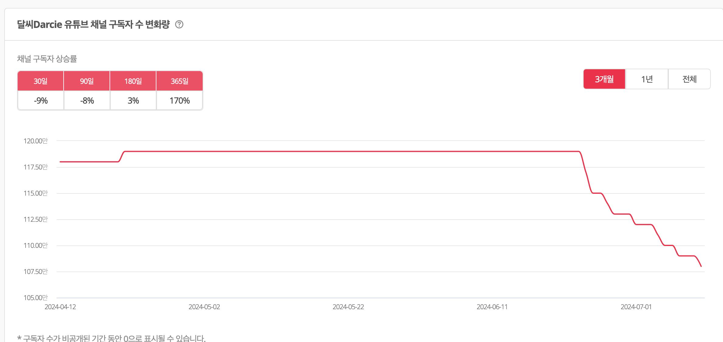Click the 3% growth value

tap(133, 101)
